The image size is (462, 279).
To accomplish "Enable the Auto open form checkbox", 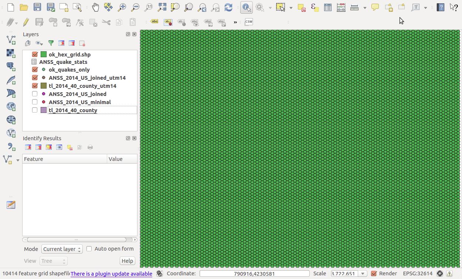I will point(89,249).
